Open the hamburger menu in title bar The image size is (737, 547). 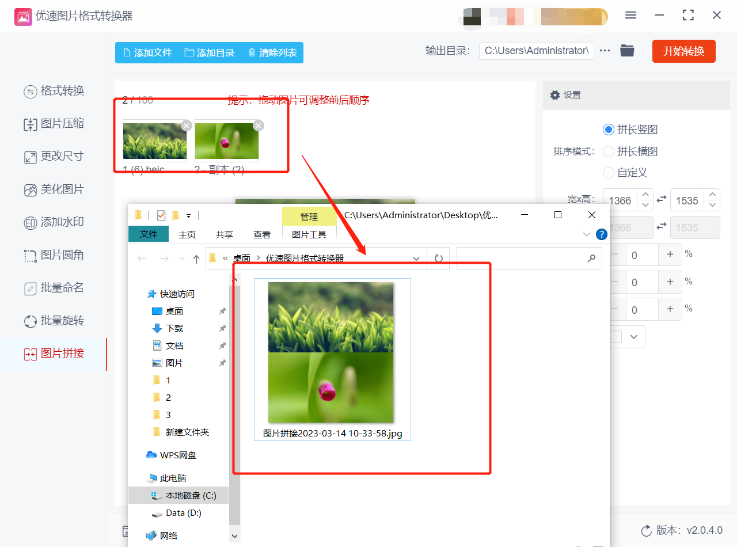pyautogui.click(x=631, y=16)
